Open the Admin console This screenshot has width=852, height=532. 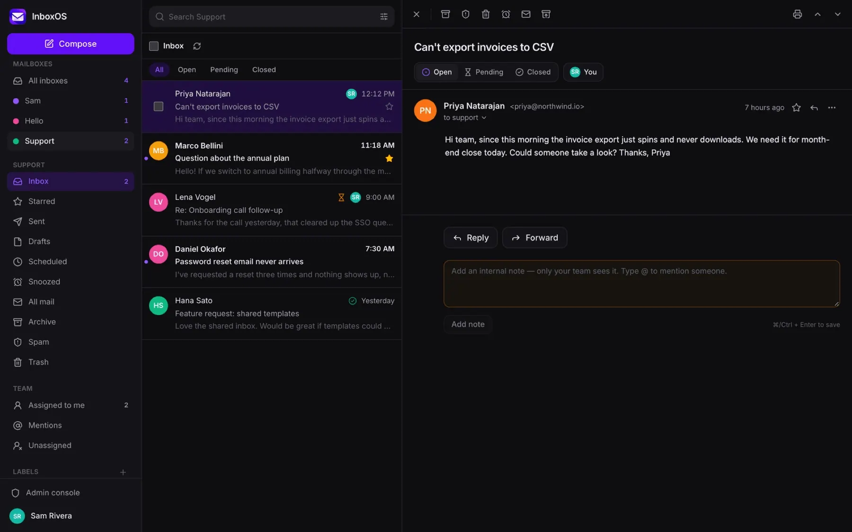tap(71, 493)
